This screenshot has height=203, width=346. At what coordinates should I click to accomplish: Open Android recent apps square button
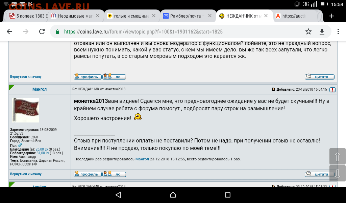coord(227,195)
